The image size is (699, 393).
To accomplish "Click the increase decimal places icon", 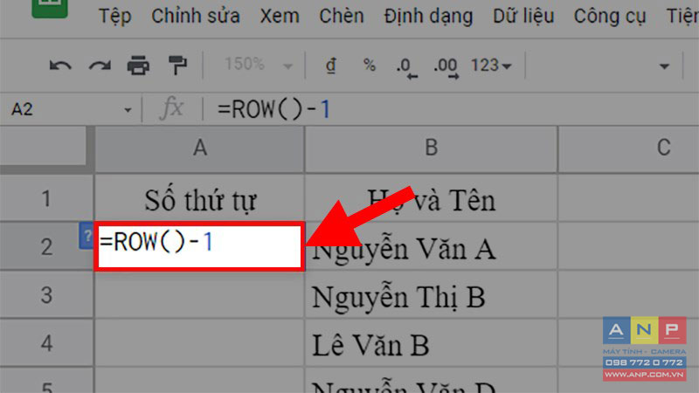I will tap(446, 68).
